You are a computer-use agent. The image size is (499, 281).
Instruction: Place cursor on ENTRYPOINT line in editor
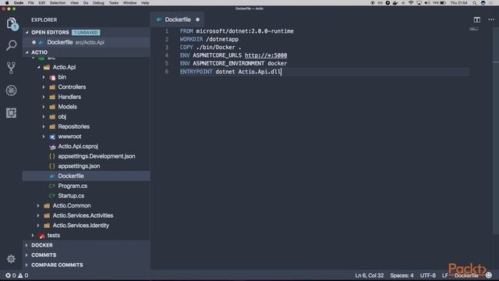[324, 72]
